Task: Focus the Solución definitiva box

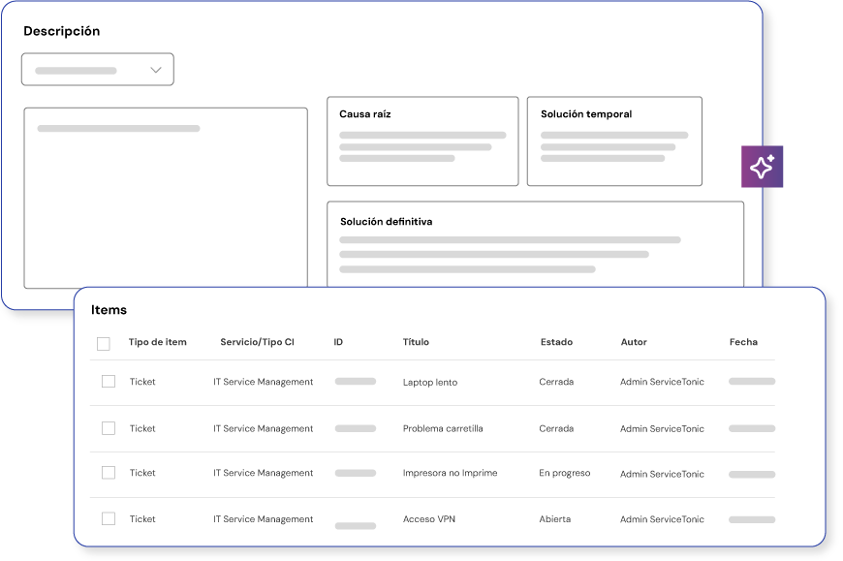Action: click(x=536, y=244)
